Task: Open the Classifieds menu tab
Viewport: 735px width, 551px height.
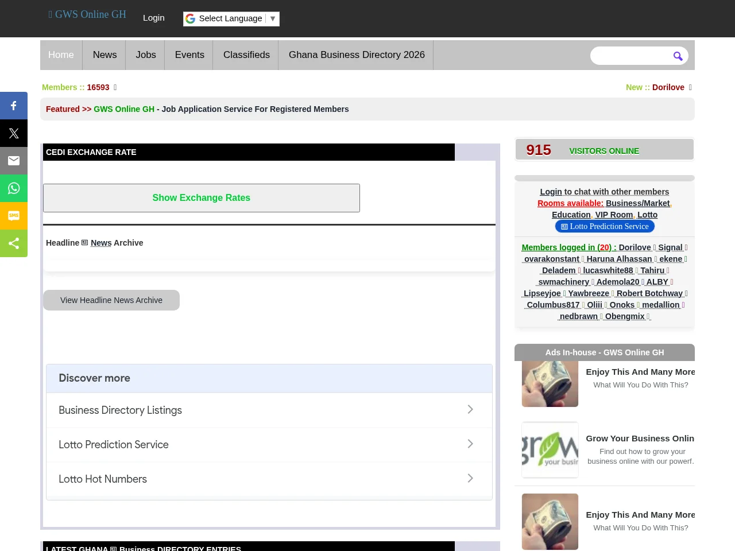Action: coord(246,55)
